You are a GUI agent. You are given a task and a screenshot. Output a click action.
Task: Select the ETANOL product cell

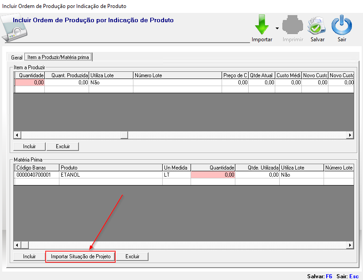click(x=111, y=175)
